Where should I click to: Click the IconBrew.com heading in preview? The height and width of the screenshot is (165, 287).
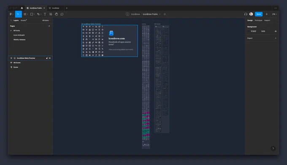(x=116, y=38)
